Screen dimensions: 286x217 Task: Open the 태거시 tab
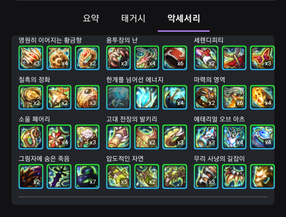point(133,19)
